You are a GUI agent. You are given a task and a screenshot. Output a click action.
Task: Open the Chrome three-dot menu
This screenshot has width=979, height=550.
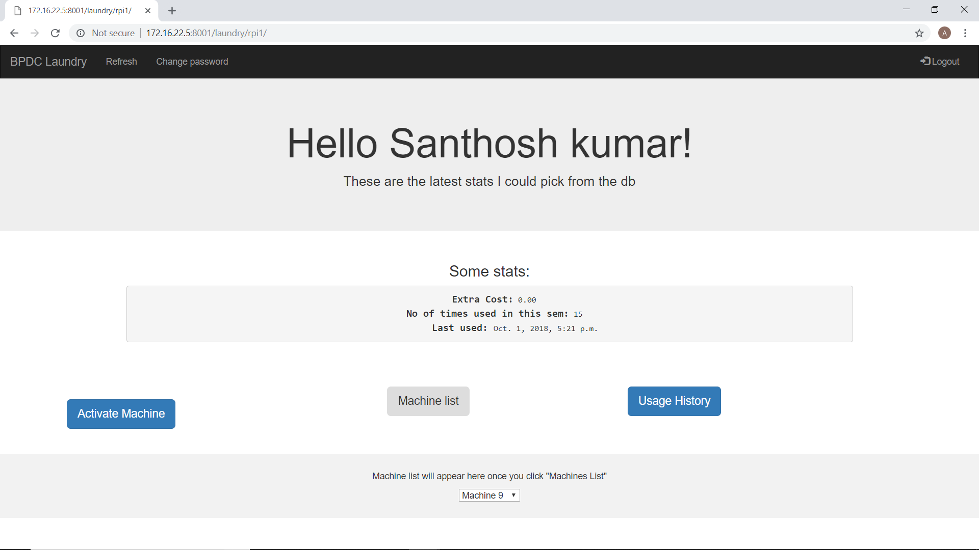(x=965, y=33)
